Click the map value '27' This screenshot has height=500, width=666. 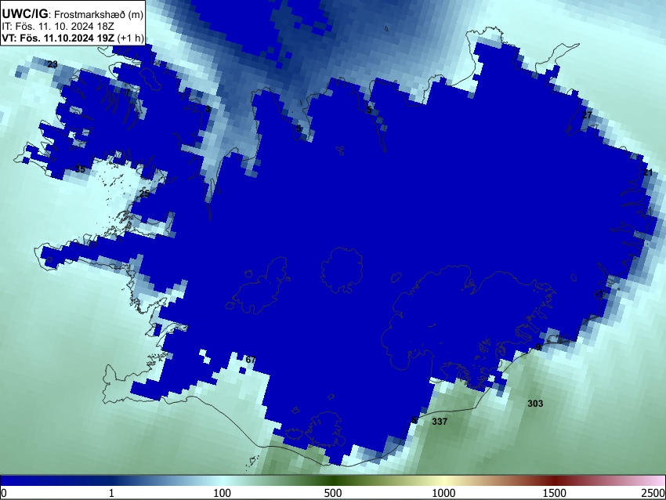click(x=587, y=115)
